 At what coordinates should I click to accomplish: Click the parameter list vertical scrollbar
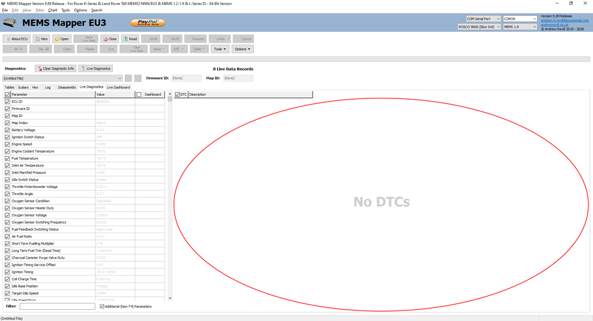(x=170, y=188)
